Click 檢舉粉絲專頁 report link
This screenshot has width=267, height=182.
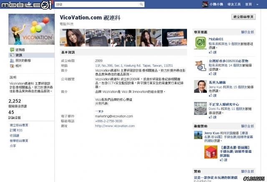point(19,141)
